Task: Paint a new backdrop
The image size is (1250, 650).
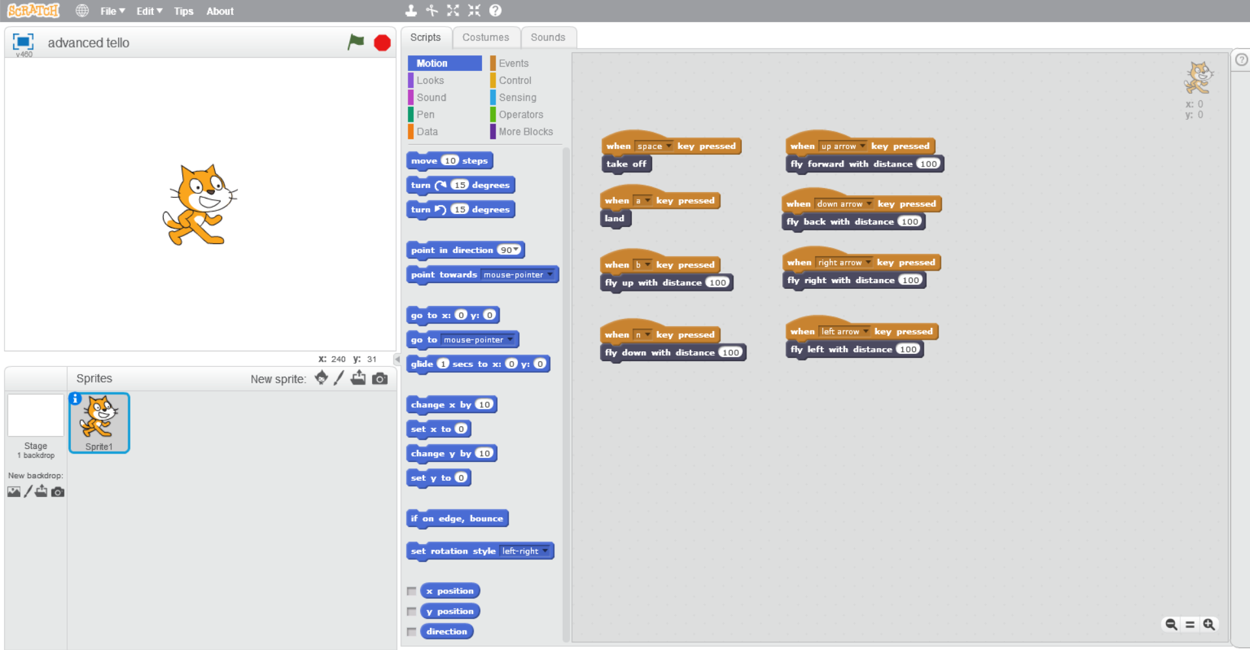Action: click(x=28, y=491)
